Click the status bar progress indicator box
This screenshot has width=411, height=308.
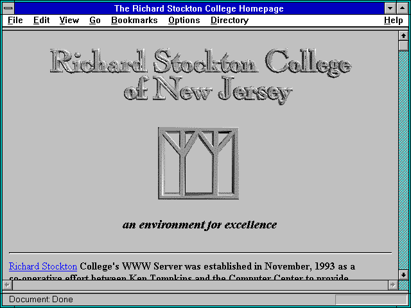click(371, 300)
